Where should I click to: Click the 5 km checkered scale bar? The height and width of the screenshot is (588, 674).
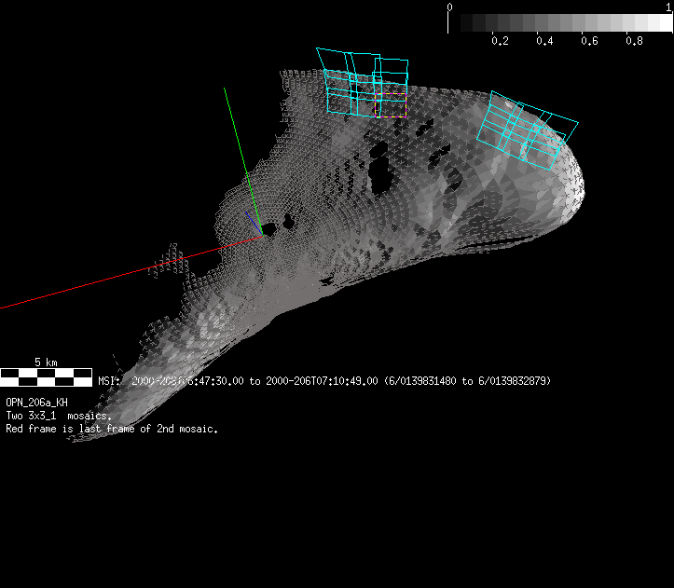pyautogui.click(x=47, y=376)
